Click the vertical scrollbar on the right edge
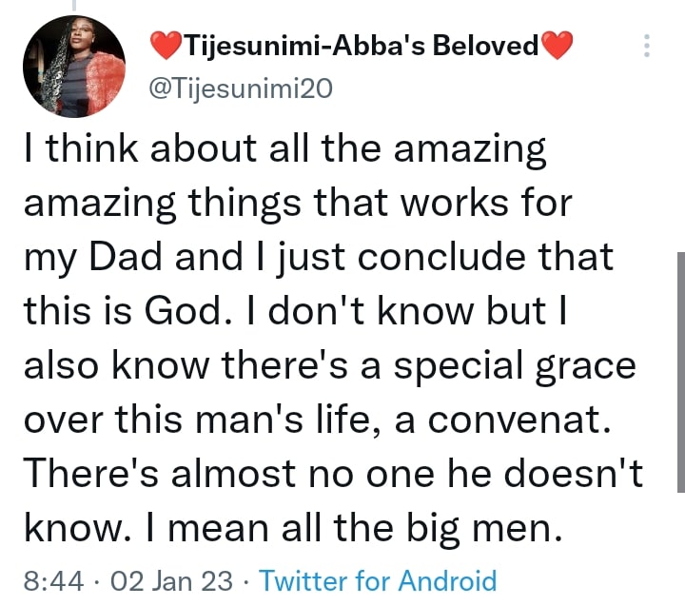 tap(679, 371)
